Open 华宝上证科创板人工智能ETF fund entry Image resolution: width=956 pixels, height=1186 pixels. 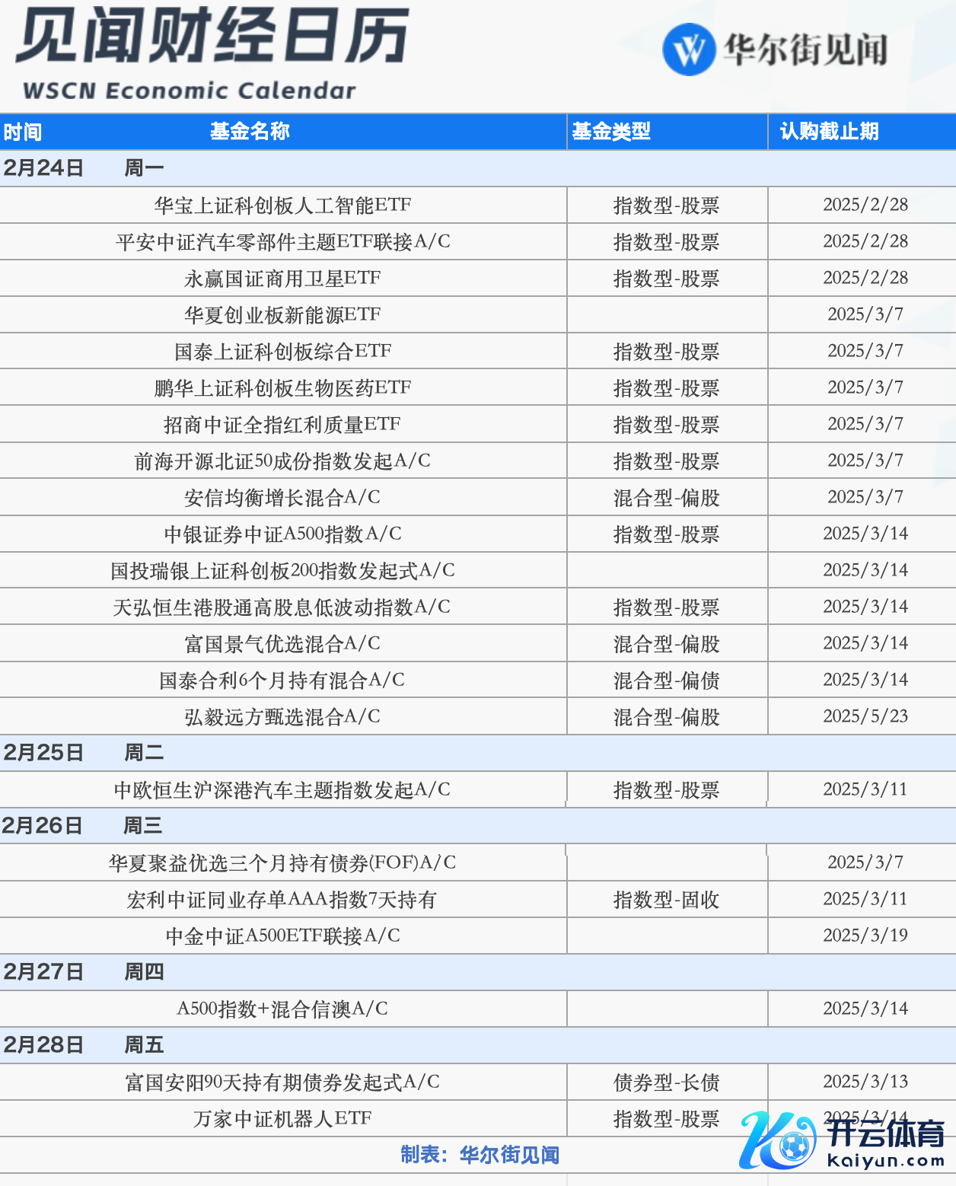282,206
